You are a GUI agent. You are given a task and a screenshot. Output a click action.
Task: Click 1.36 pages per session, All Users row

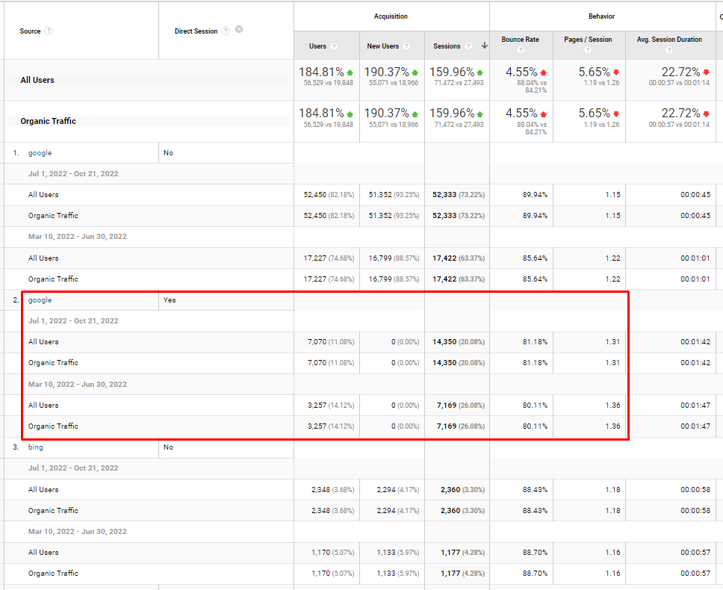[x=612, y=406]
